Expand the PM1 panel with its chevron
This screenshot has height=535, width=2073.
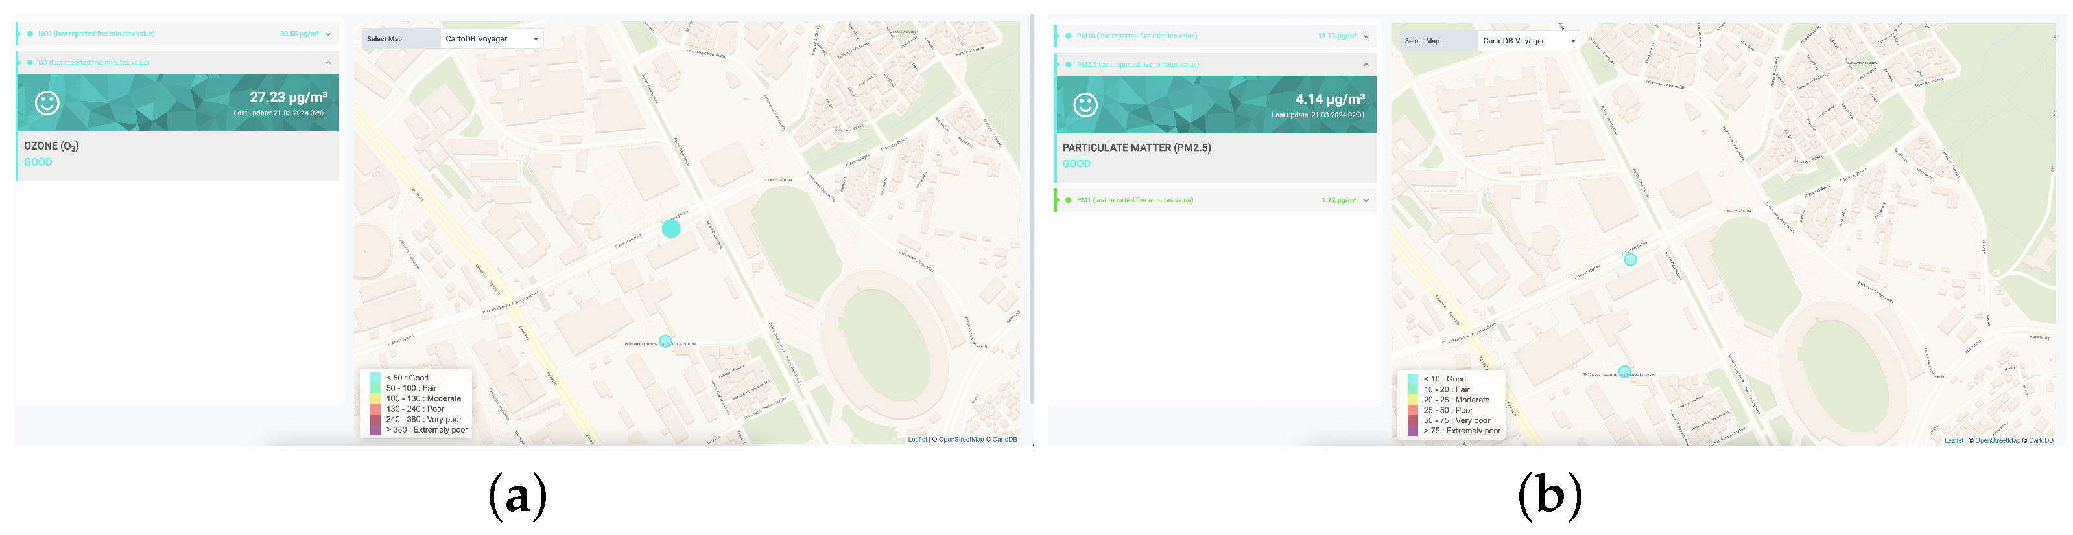[x=1366, y=201]
